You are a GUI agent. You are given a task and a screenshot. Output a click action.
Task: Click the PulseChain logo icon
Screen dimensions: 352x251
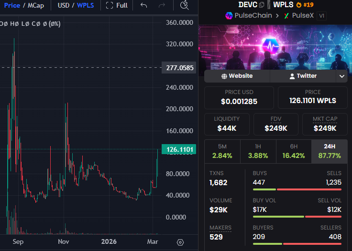pyautogui.click(x=229, y=16)
